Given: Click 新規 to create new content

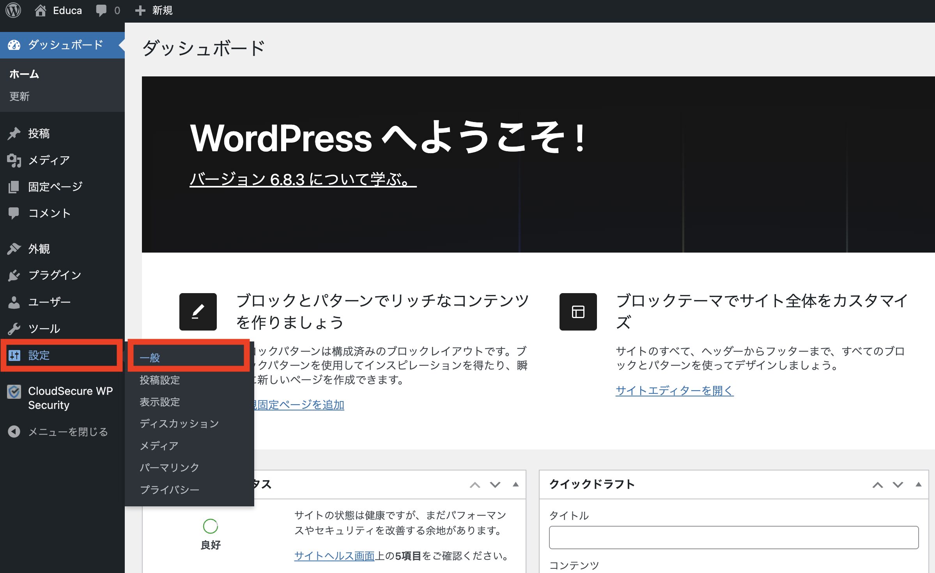Looking at the screenshot, I should [161, 11].
